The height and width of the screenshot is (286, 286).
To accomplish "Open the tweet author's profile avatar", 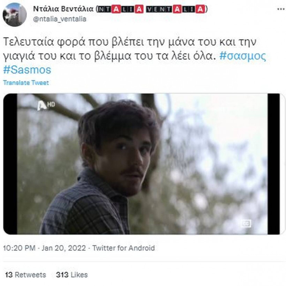I will tap(15, 15).
